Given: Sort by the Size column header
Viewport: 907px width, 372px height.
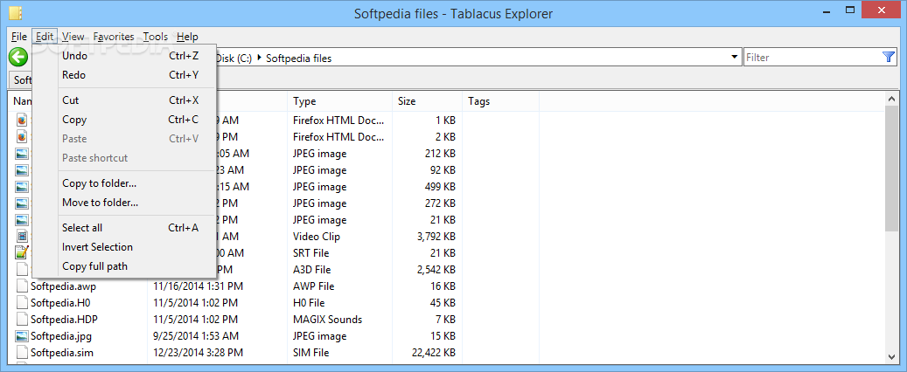Looking at the screenshot, I should coord(427,101).
